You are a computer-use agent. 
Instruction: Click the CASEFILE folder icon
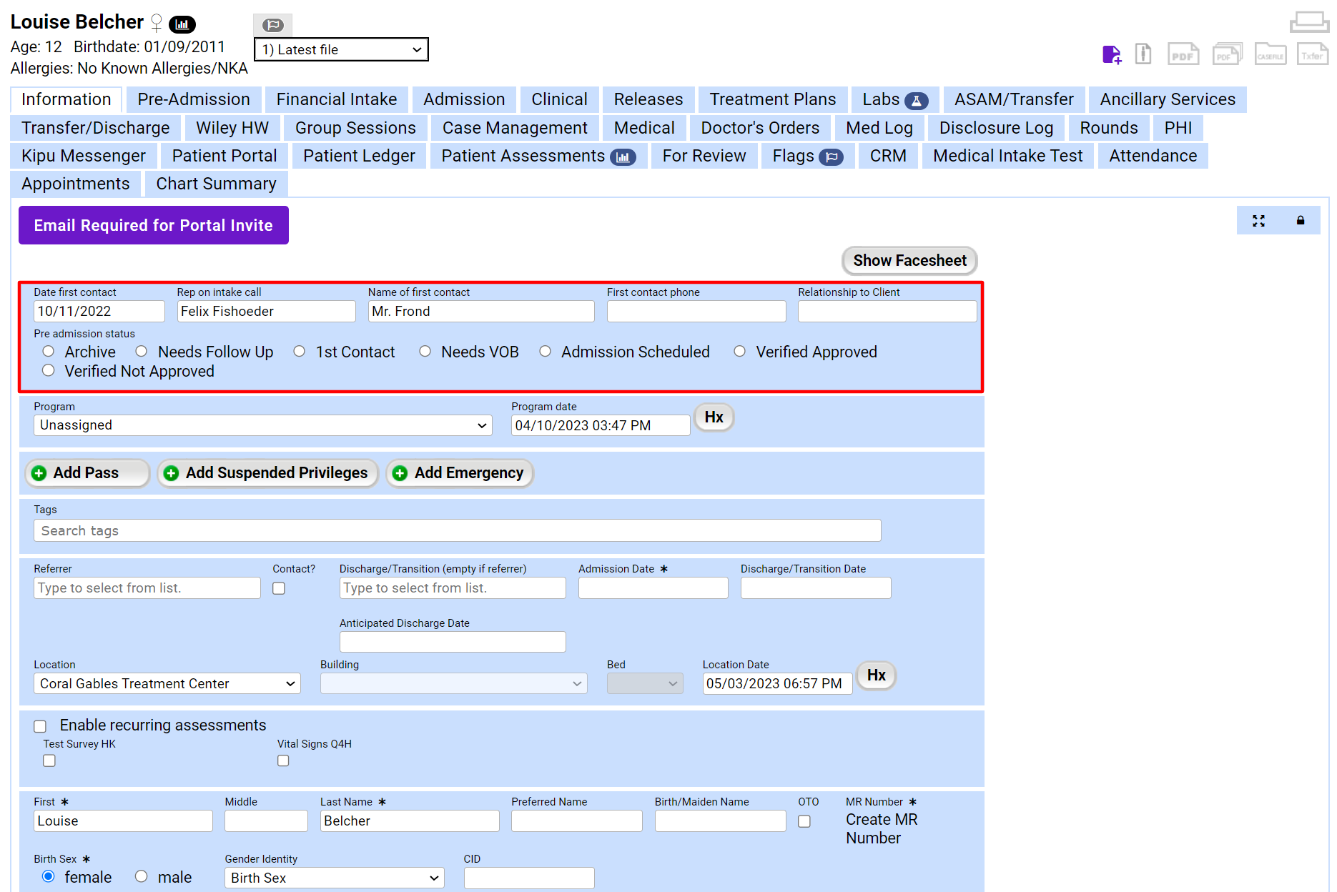1270,55
